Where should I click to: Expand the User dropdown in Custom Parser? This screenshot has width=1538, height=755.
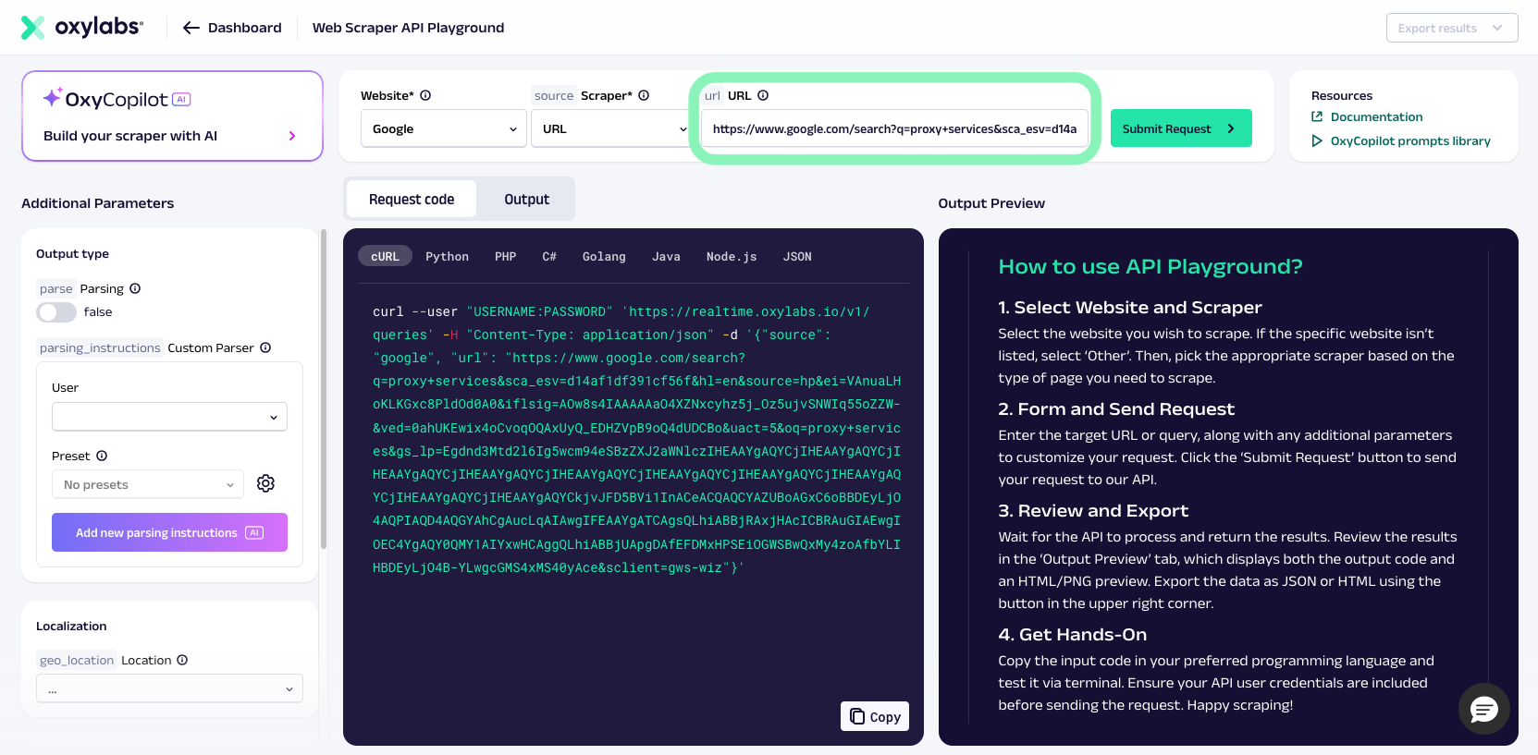tap(169, 417)
